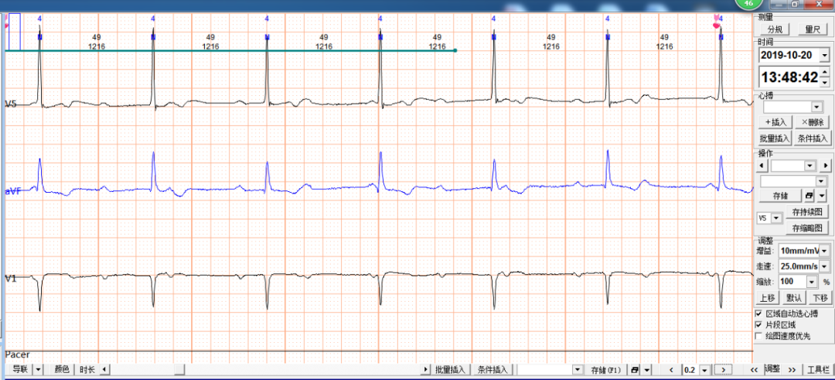Click the >> next panel arrow

(x=792, y=369)
